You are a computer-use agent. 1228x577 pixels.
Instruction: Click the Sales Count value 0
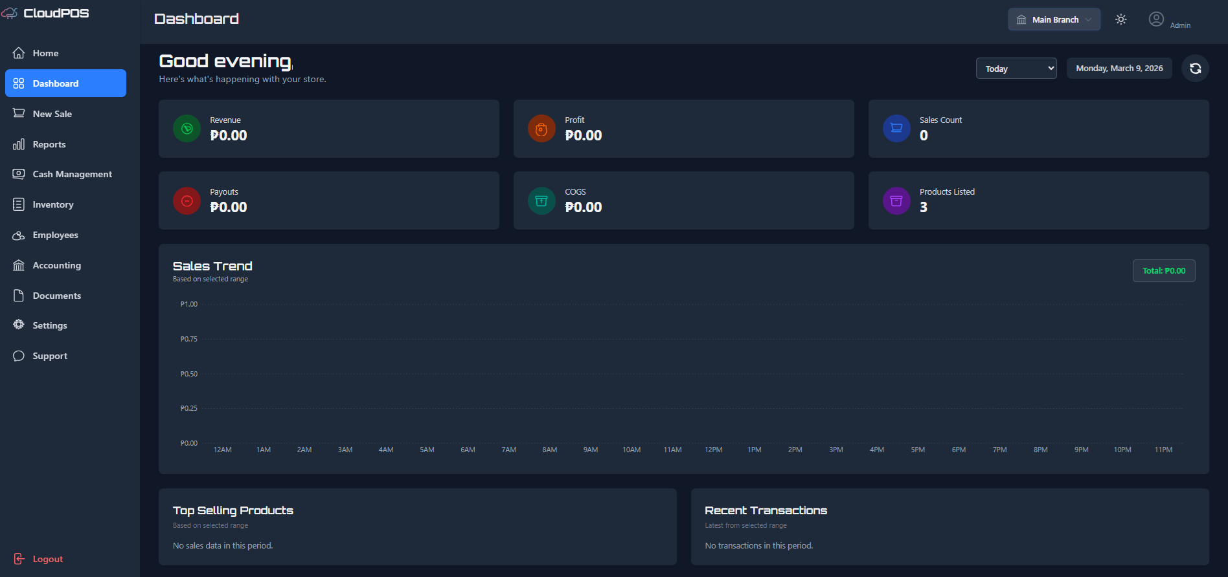pyautogui.click(x=924, y=135)
